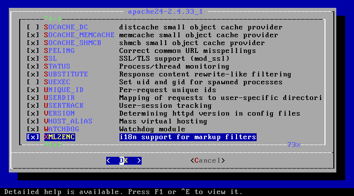Image resolution: width=354 pixels, height=196 pixels.
Task: Toggle the SSL checkbox
Action: pyautogui.click(x=33, y=59)
